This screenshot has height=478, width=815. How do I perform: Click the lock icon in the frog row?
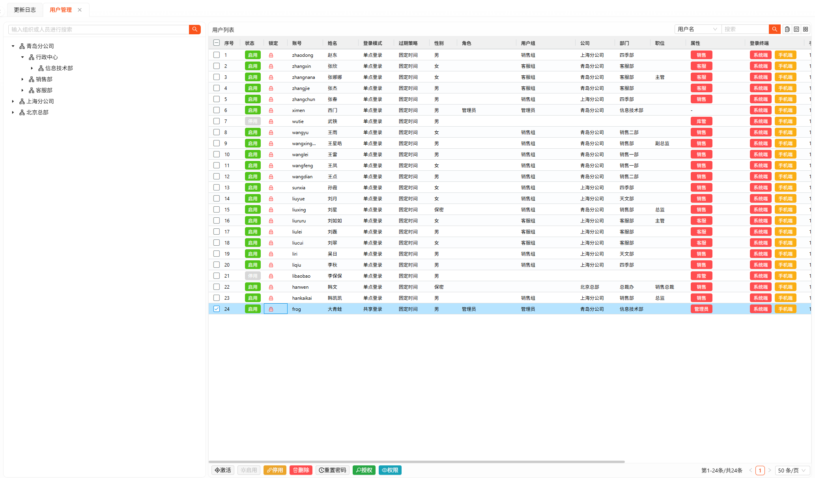tap(271, 309)
